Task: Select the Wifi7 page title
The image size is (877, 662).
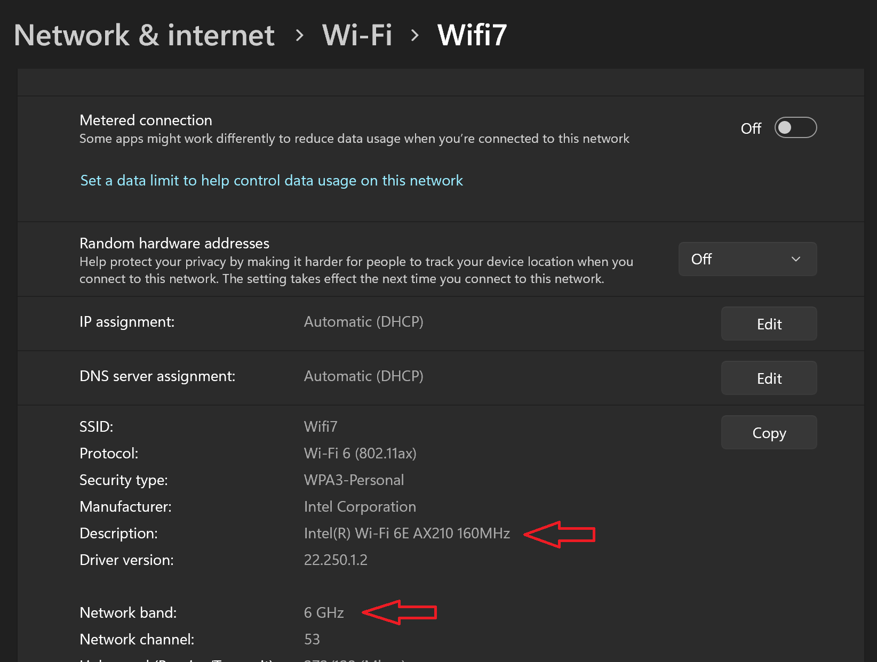Action: (x=472, y=36)
